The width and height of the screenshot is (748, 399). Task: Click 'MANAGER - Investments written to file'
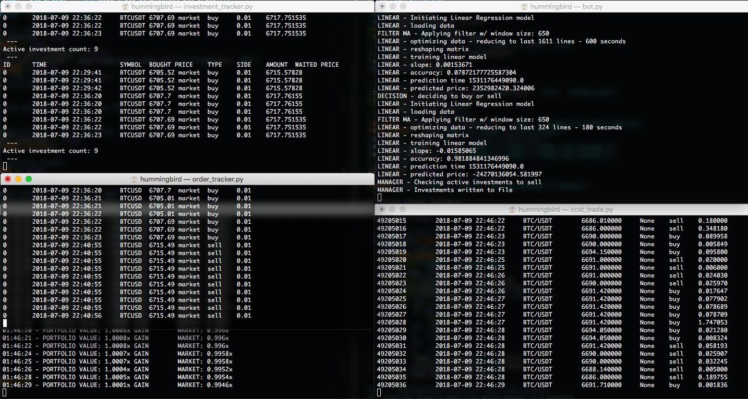pyautogui.click(x=445, y=190)
